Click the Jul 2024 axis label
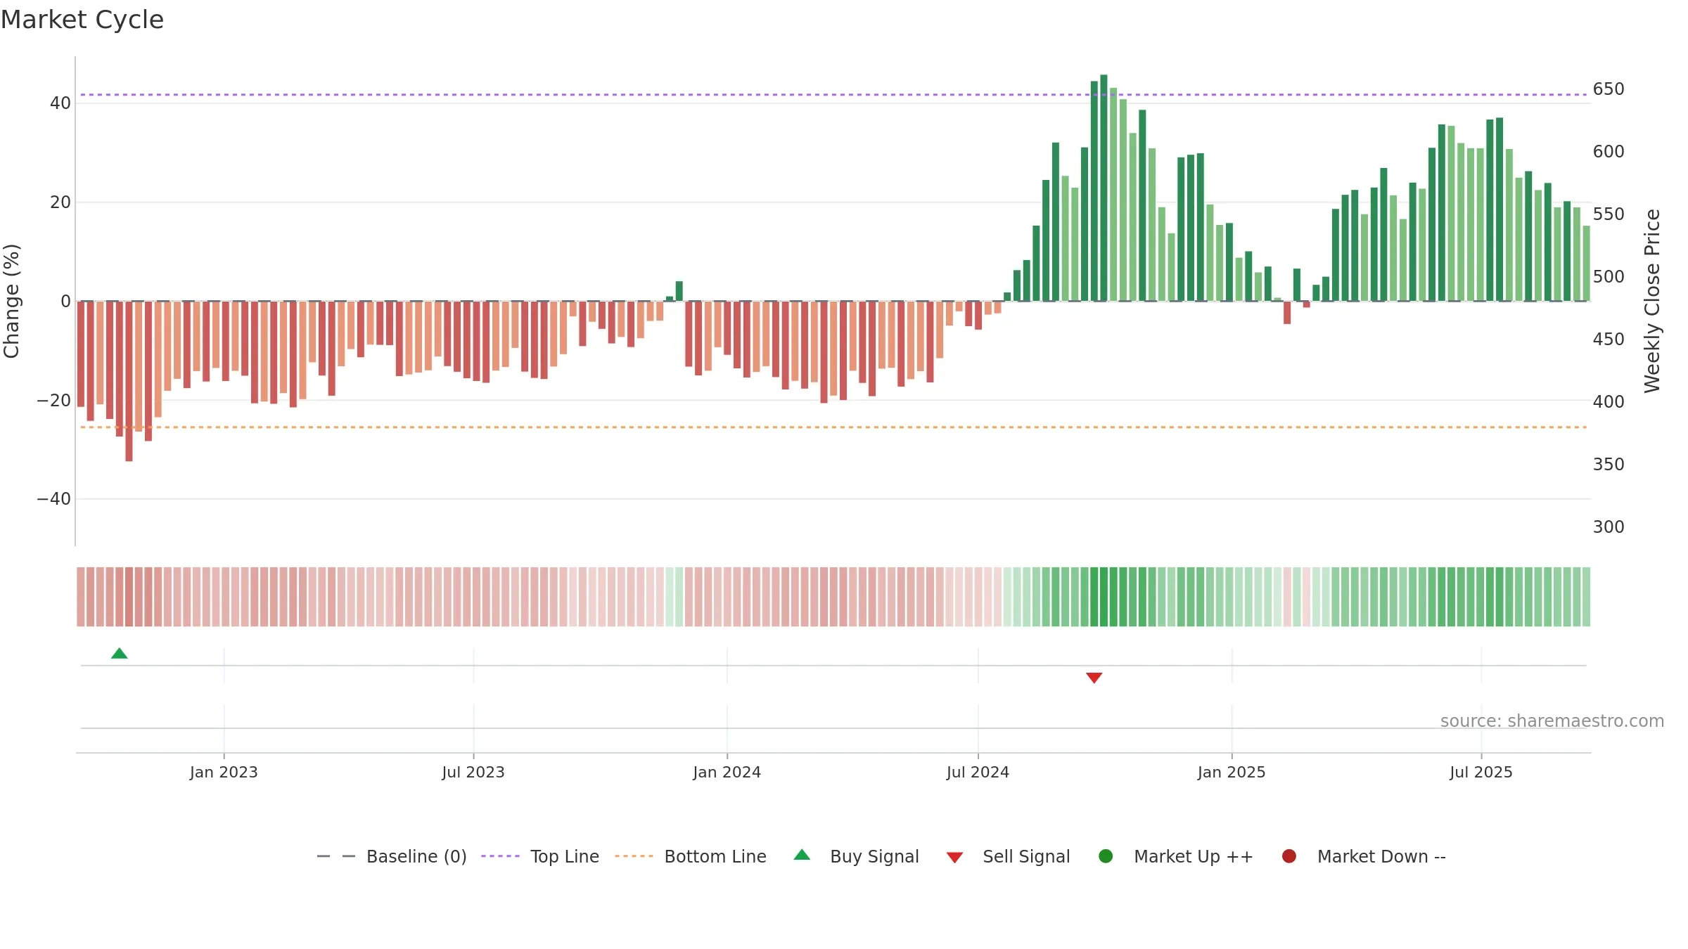This screenshot has height=949, width=1688. pyautogui.click(x=978, y=772)
